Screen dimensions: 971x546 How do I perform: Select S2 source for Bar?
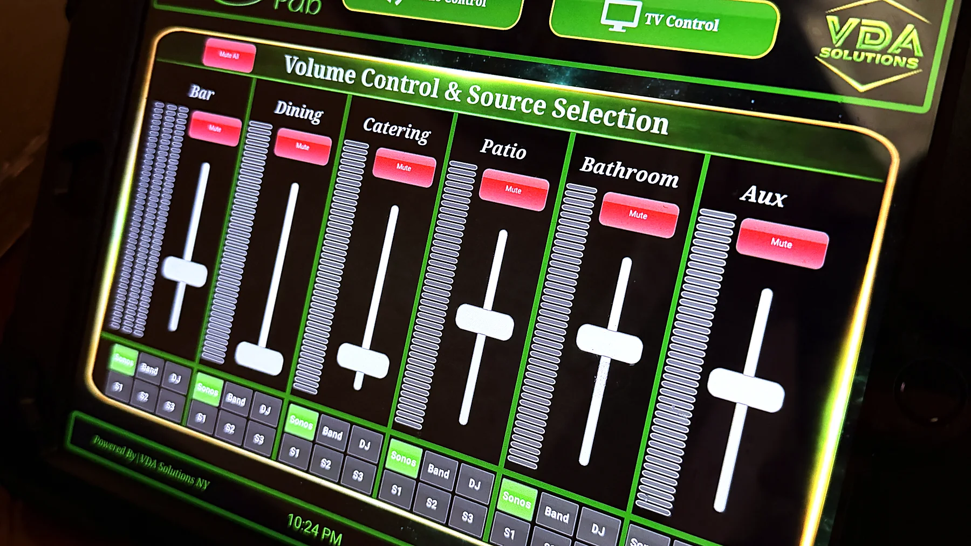pos(143,396)
